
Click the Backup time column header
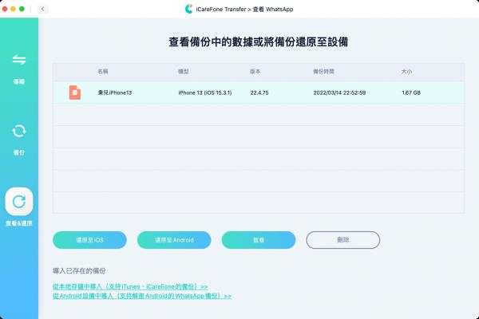(x=323, y=72)
